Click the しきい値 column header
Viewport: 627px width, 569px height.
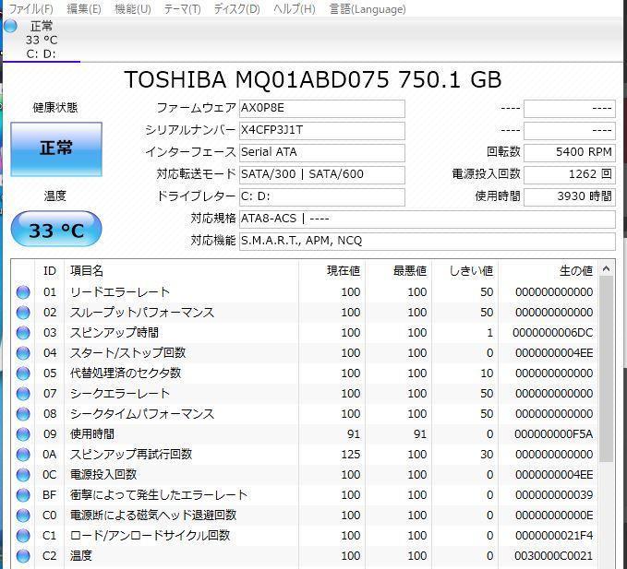465,271
